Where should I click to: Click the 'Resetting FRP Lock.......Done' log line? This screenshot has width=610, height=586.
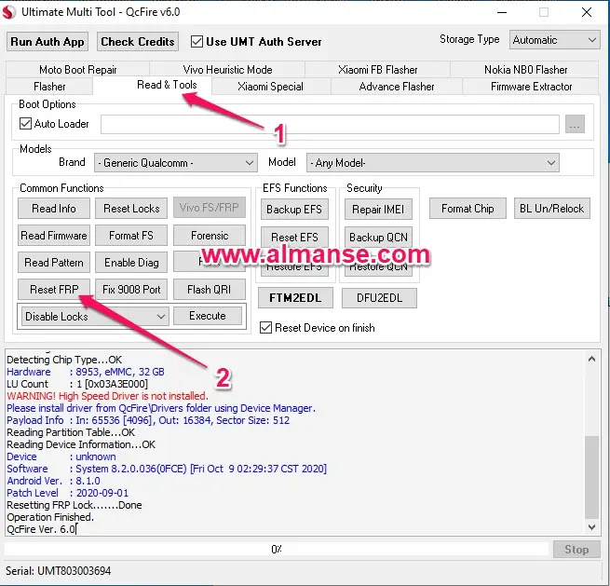[x=75, y=505]
